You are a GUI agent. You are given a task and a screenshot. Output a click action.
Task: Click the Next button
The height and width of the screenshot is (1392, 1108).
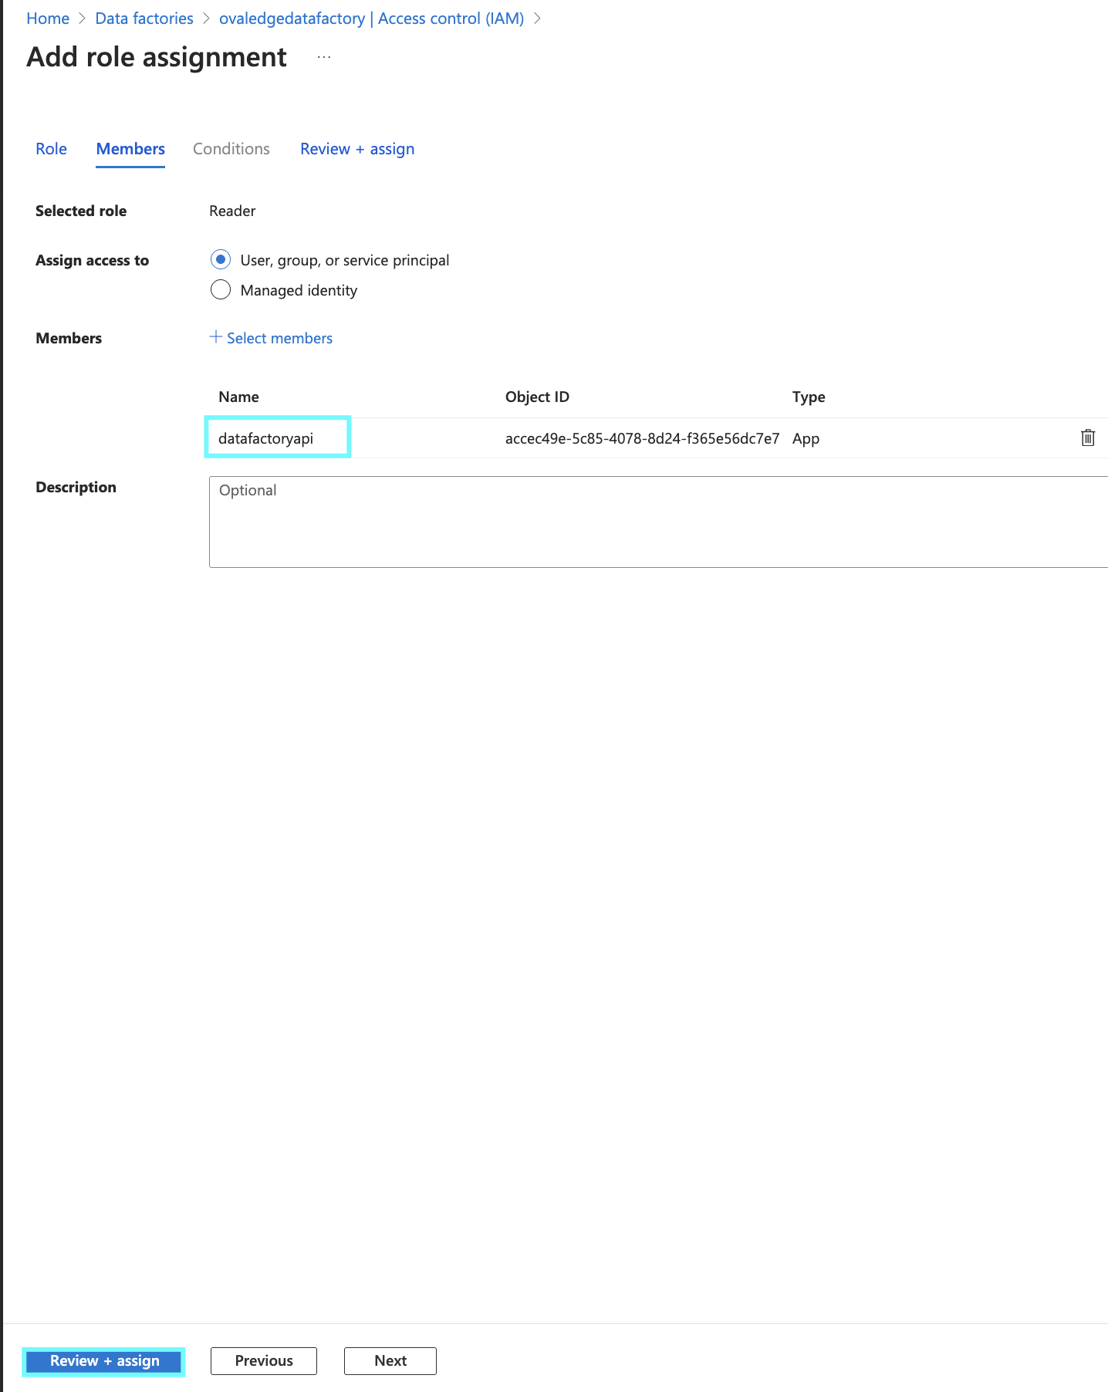[390, 1360]
